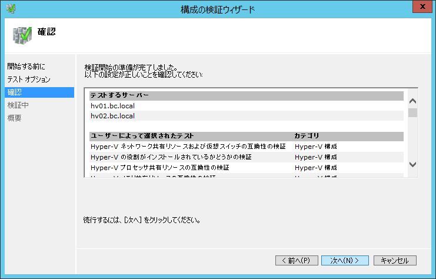This screenshot has width=436, height=279.
Task: Select the テスト オプション step
Action: [29, 79]
